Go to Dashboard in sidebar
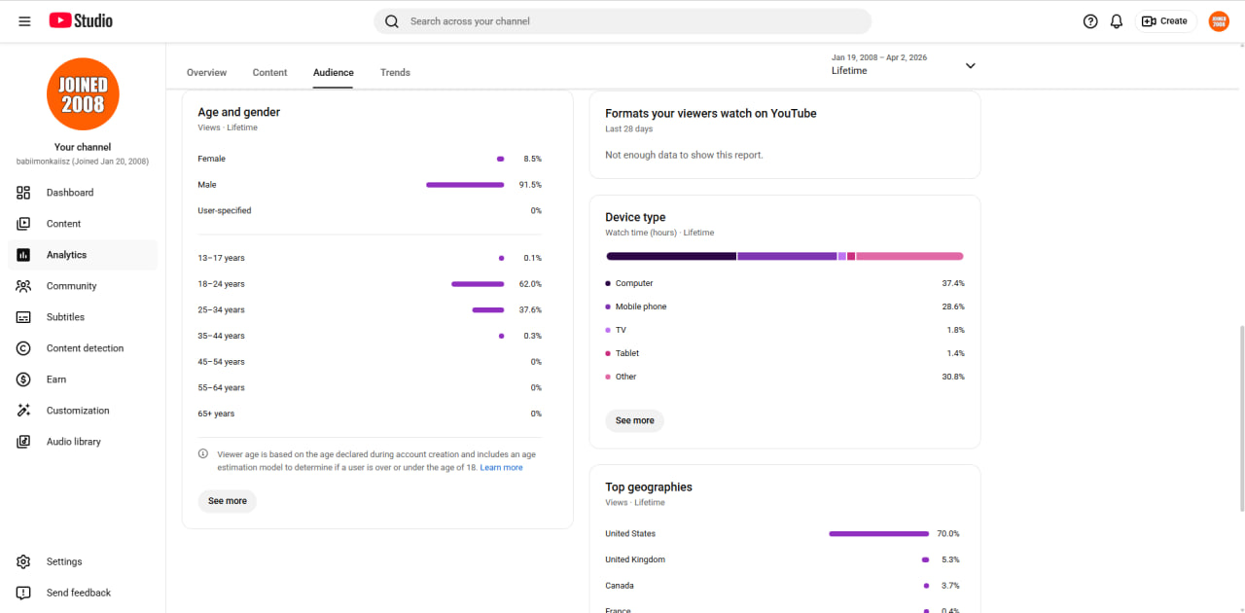 (83, 193)
